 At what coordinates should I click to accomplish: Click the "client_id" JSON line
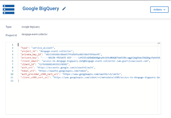(45, 64)
